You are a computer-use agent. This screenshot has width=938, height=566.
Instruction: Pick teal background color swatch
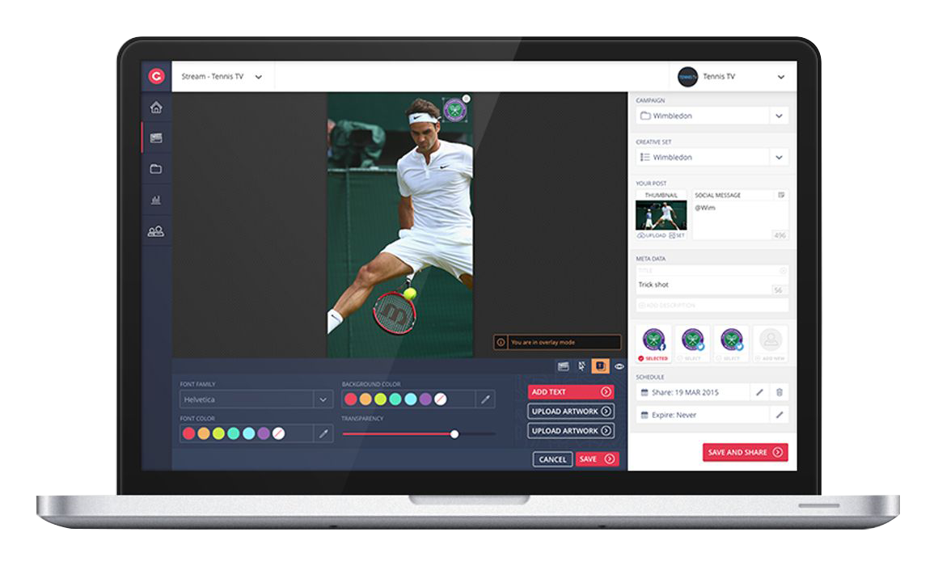coord(395,399)
